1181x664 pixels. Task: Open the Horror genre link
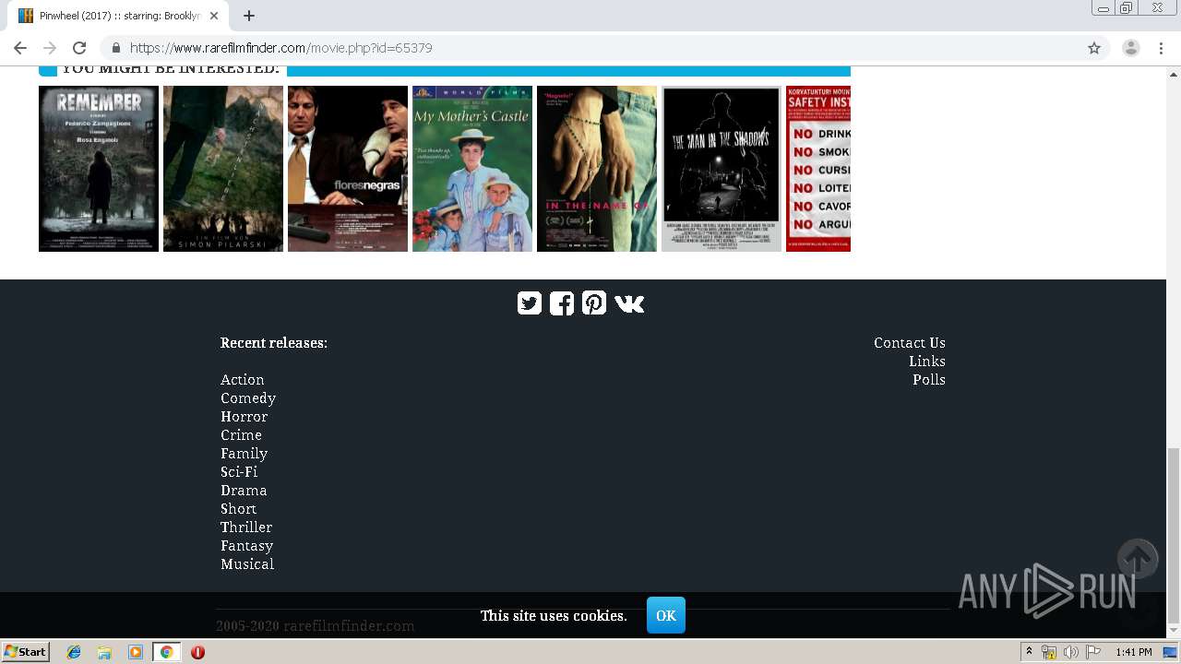point(244,417)
